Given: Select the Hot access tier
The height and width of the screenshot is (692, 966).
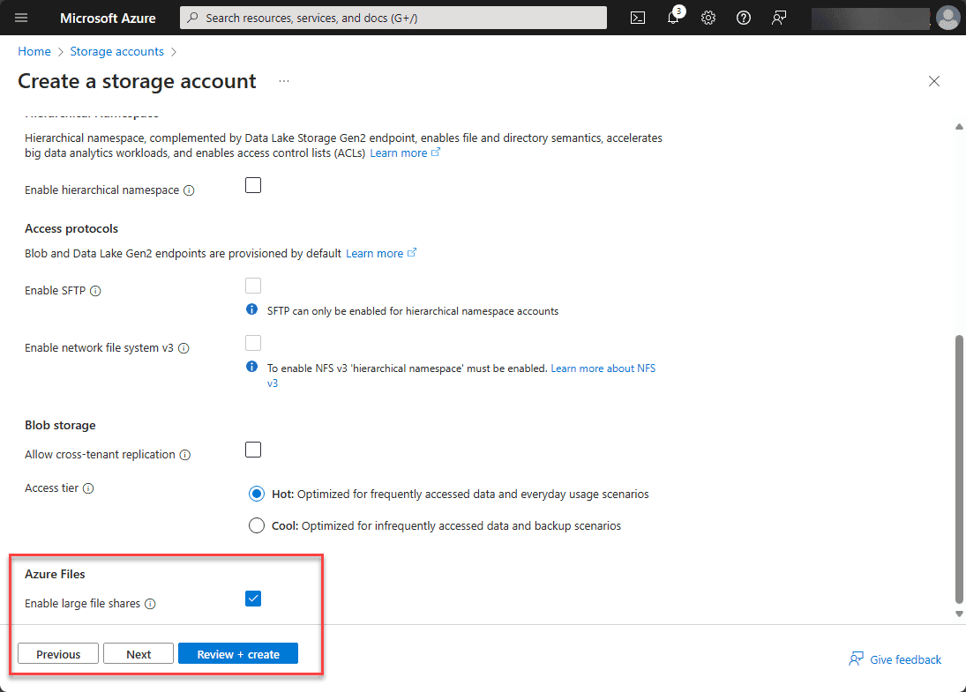Looking at the screenshot, I should coord(257,494).
